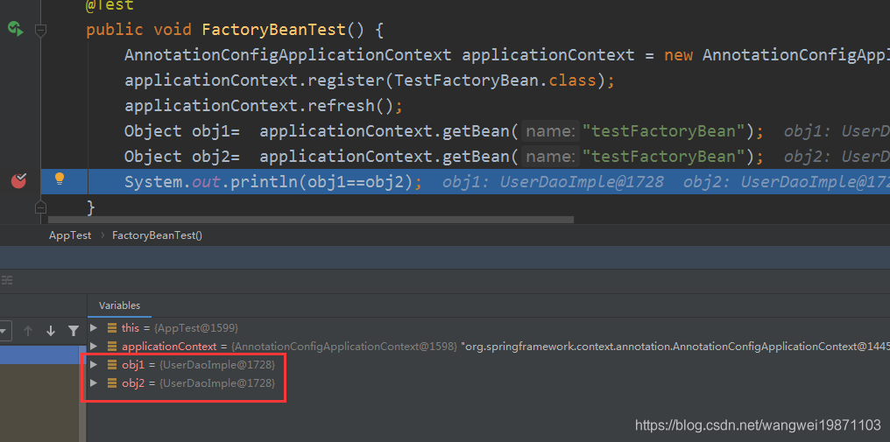Click the FactoryBeanTest method name in the code
The height and width of the screenshot is (442, 890).
pos(273,30)
